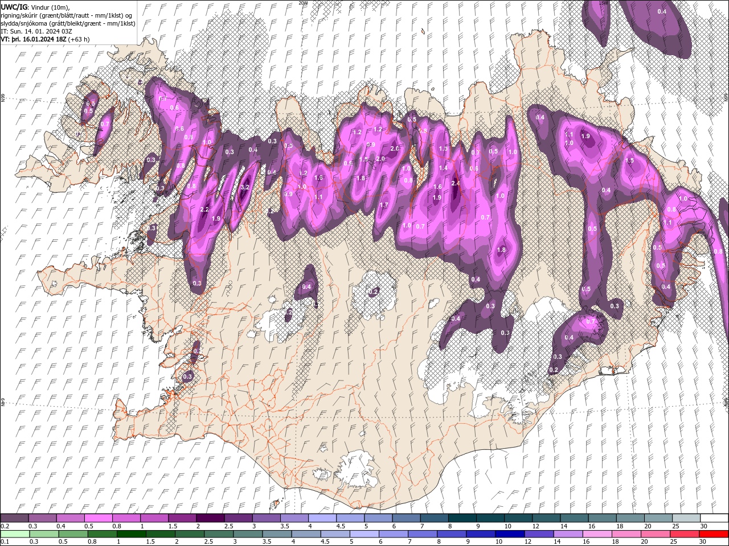The image size is (729, 546).
Task: Pick top legend swatch between 0.2 and 0.3
Action: click(x=14, y=518)
